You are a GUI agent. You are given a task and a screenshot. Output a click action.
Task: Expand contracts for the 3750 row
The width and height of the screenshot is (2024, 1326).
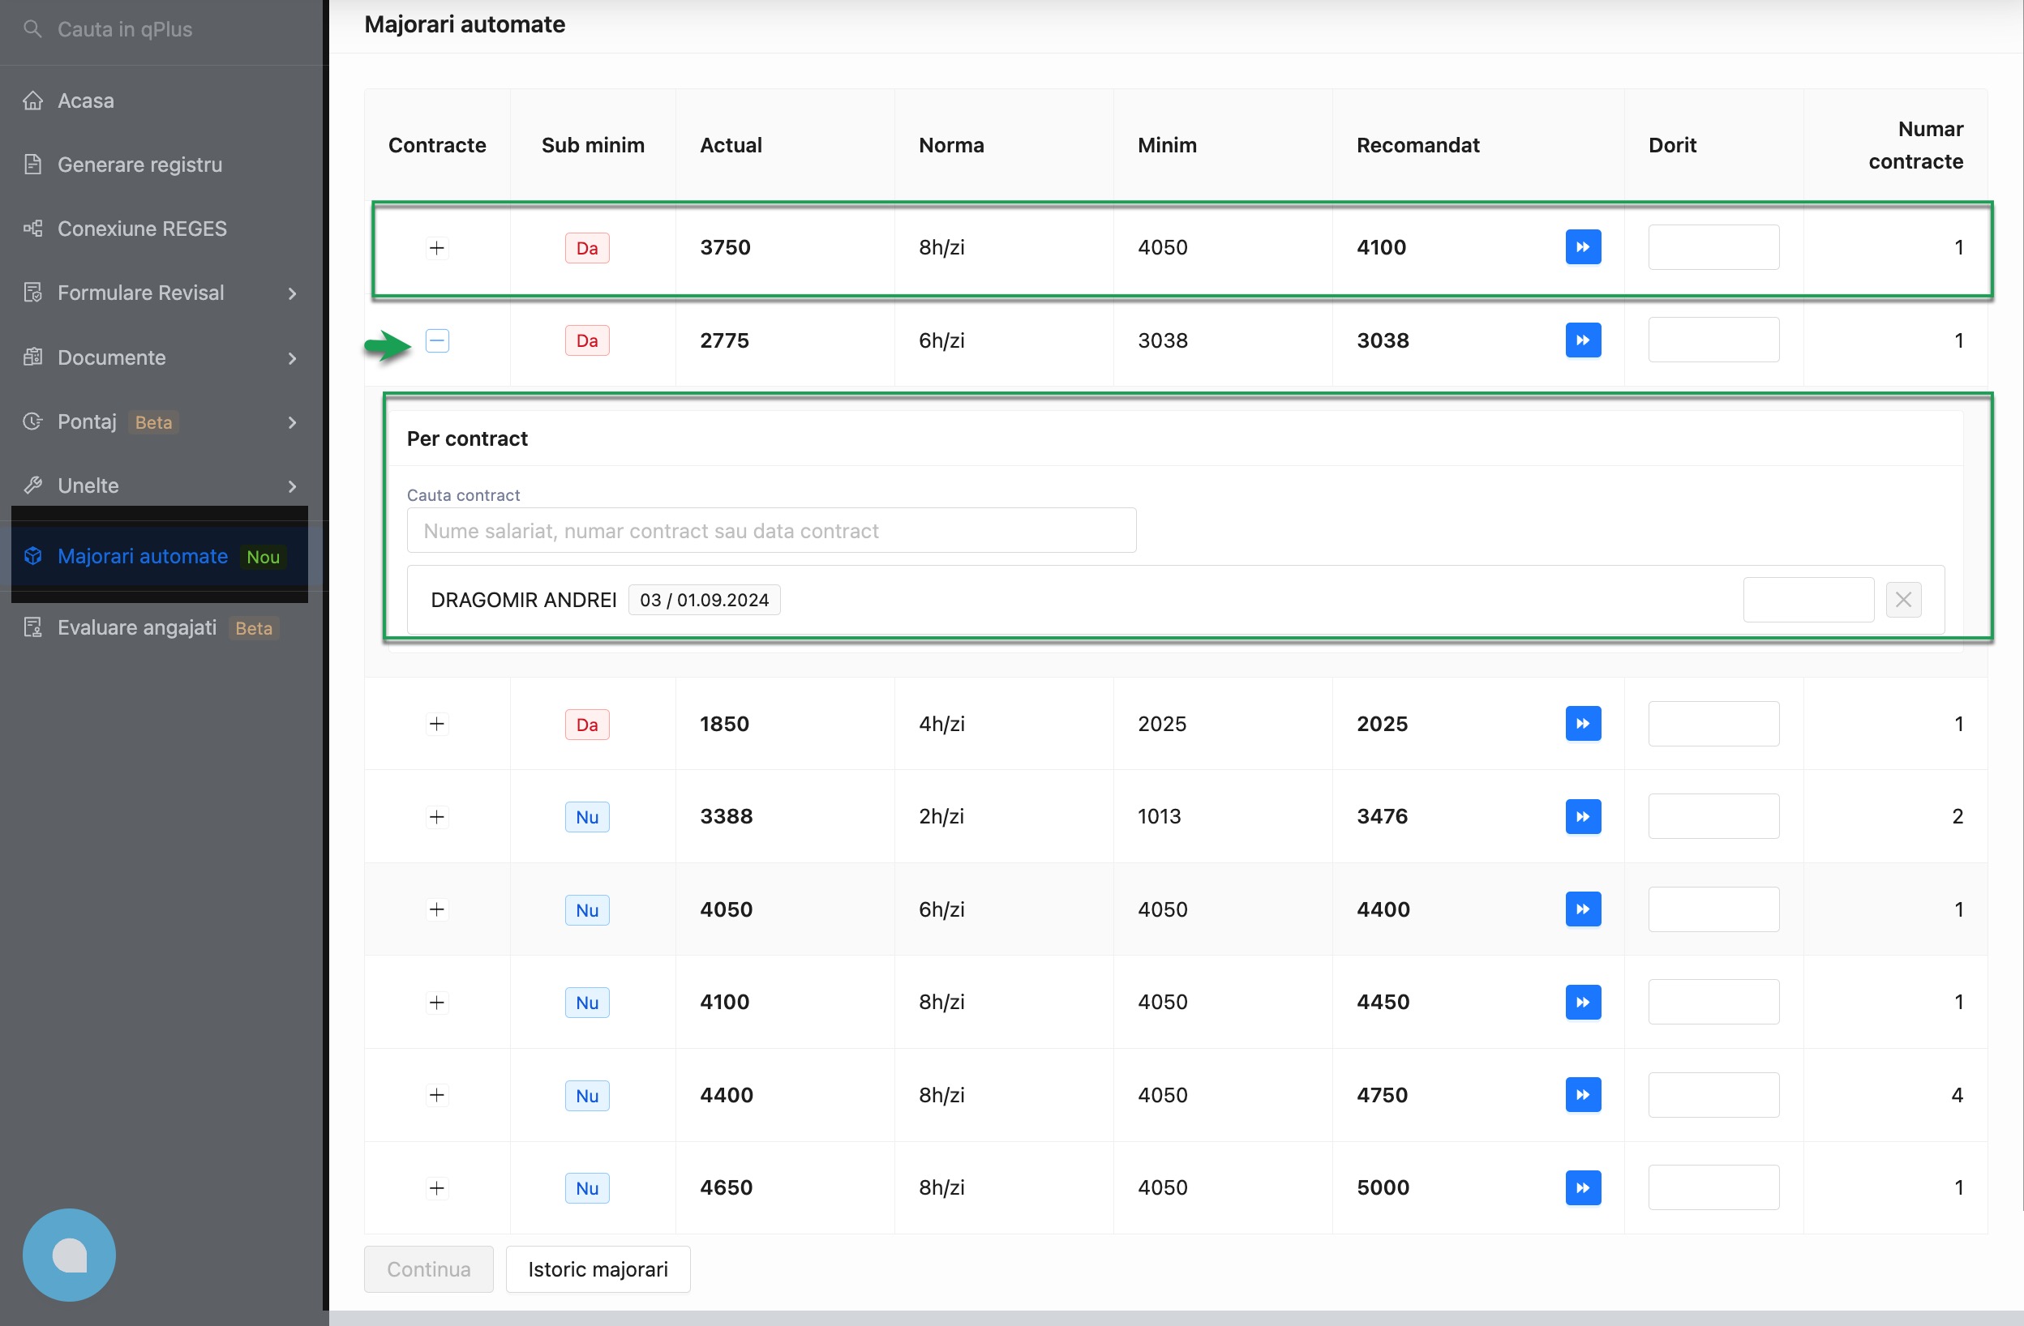(437, 247)
